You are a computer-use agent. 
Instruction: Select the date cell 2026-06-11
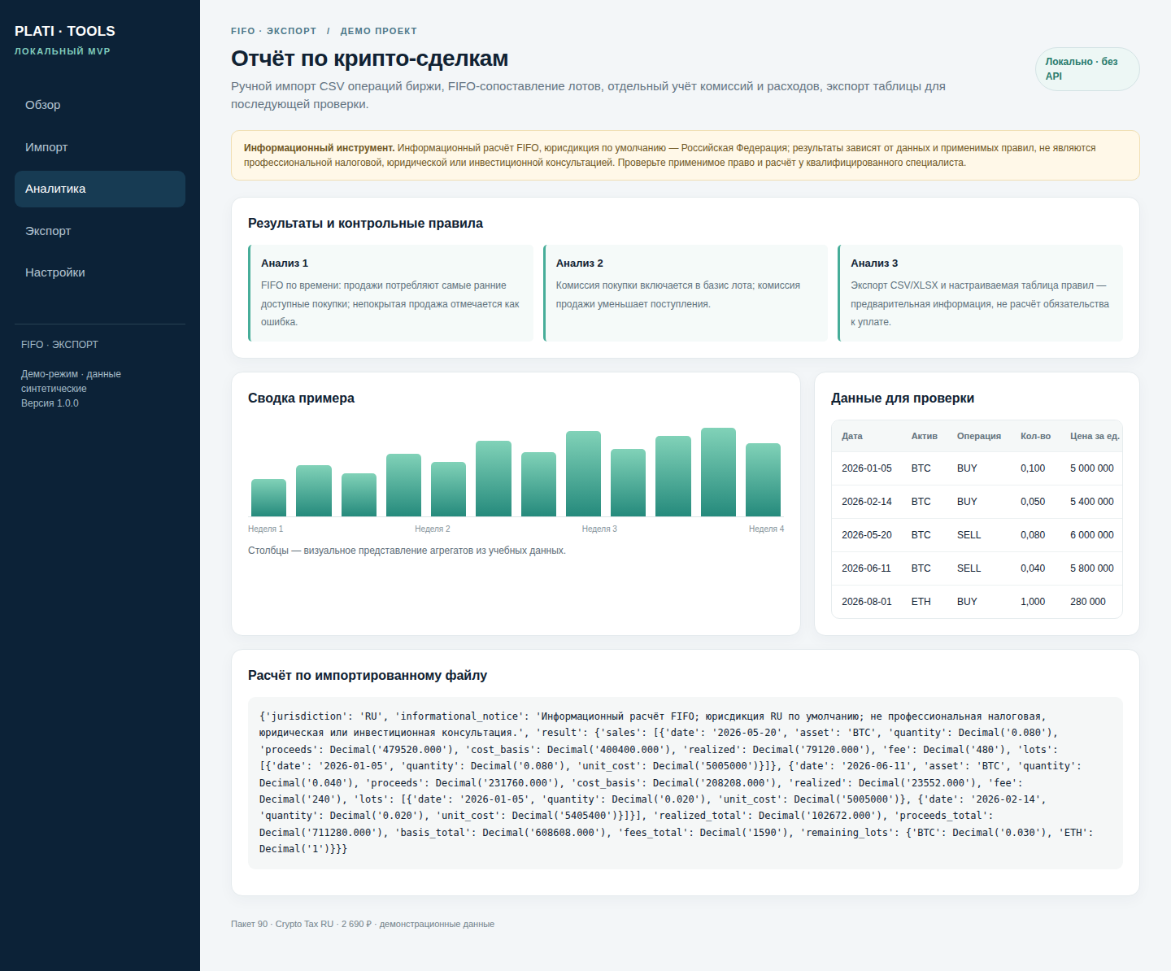(x=867, y=568)
